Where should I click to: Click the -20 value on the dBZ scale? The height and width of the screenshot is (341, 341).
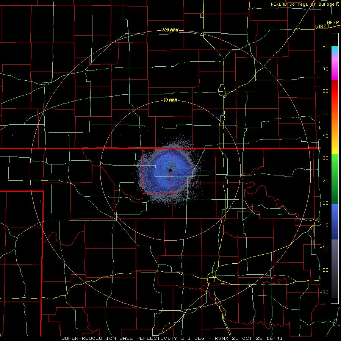[x=324, y=270]
